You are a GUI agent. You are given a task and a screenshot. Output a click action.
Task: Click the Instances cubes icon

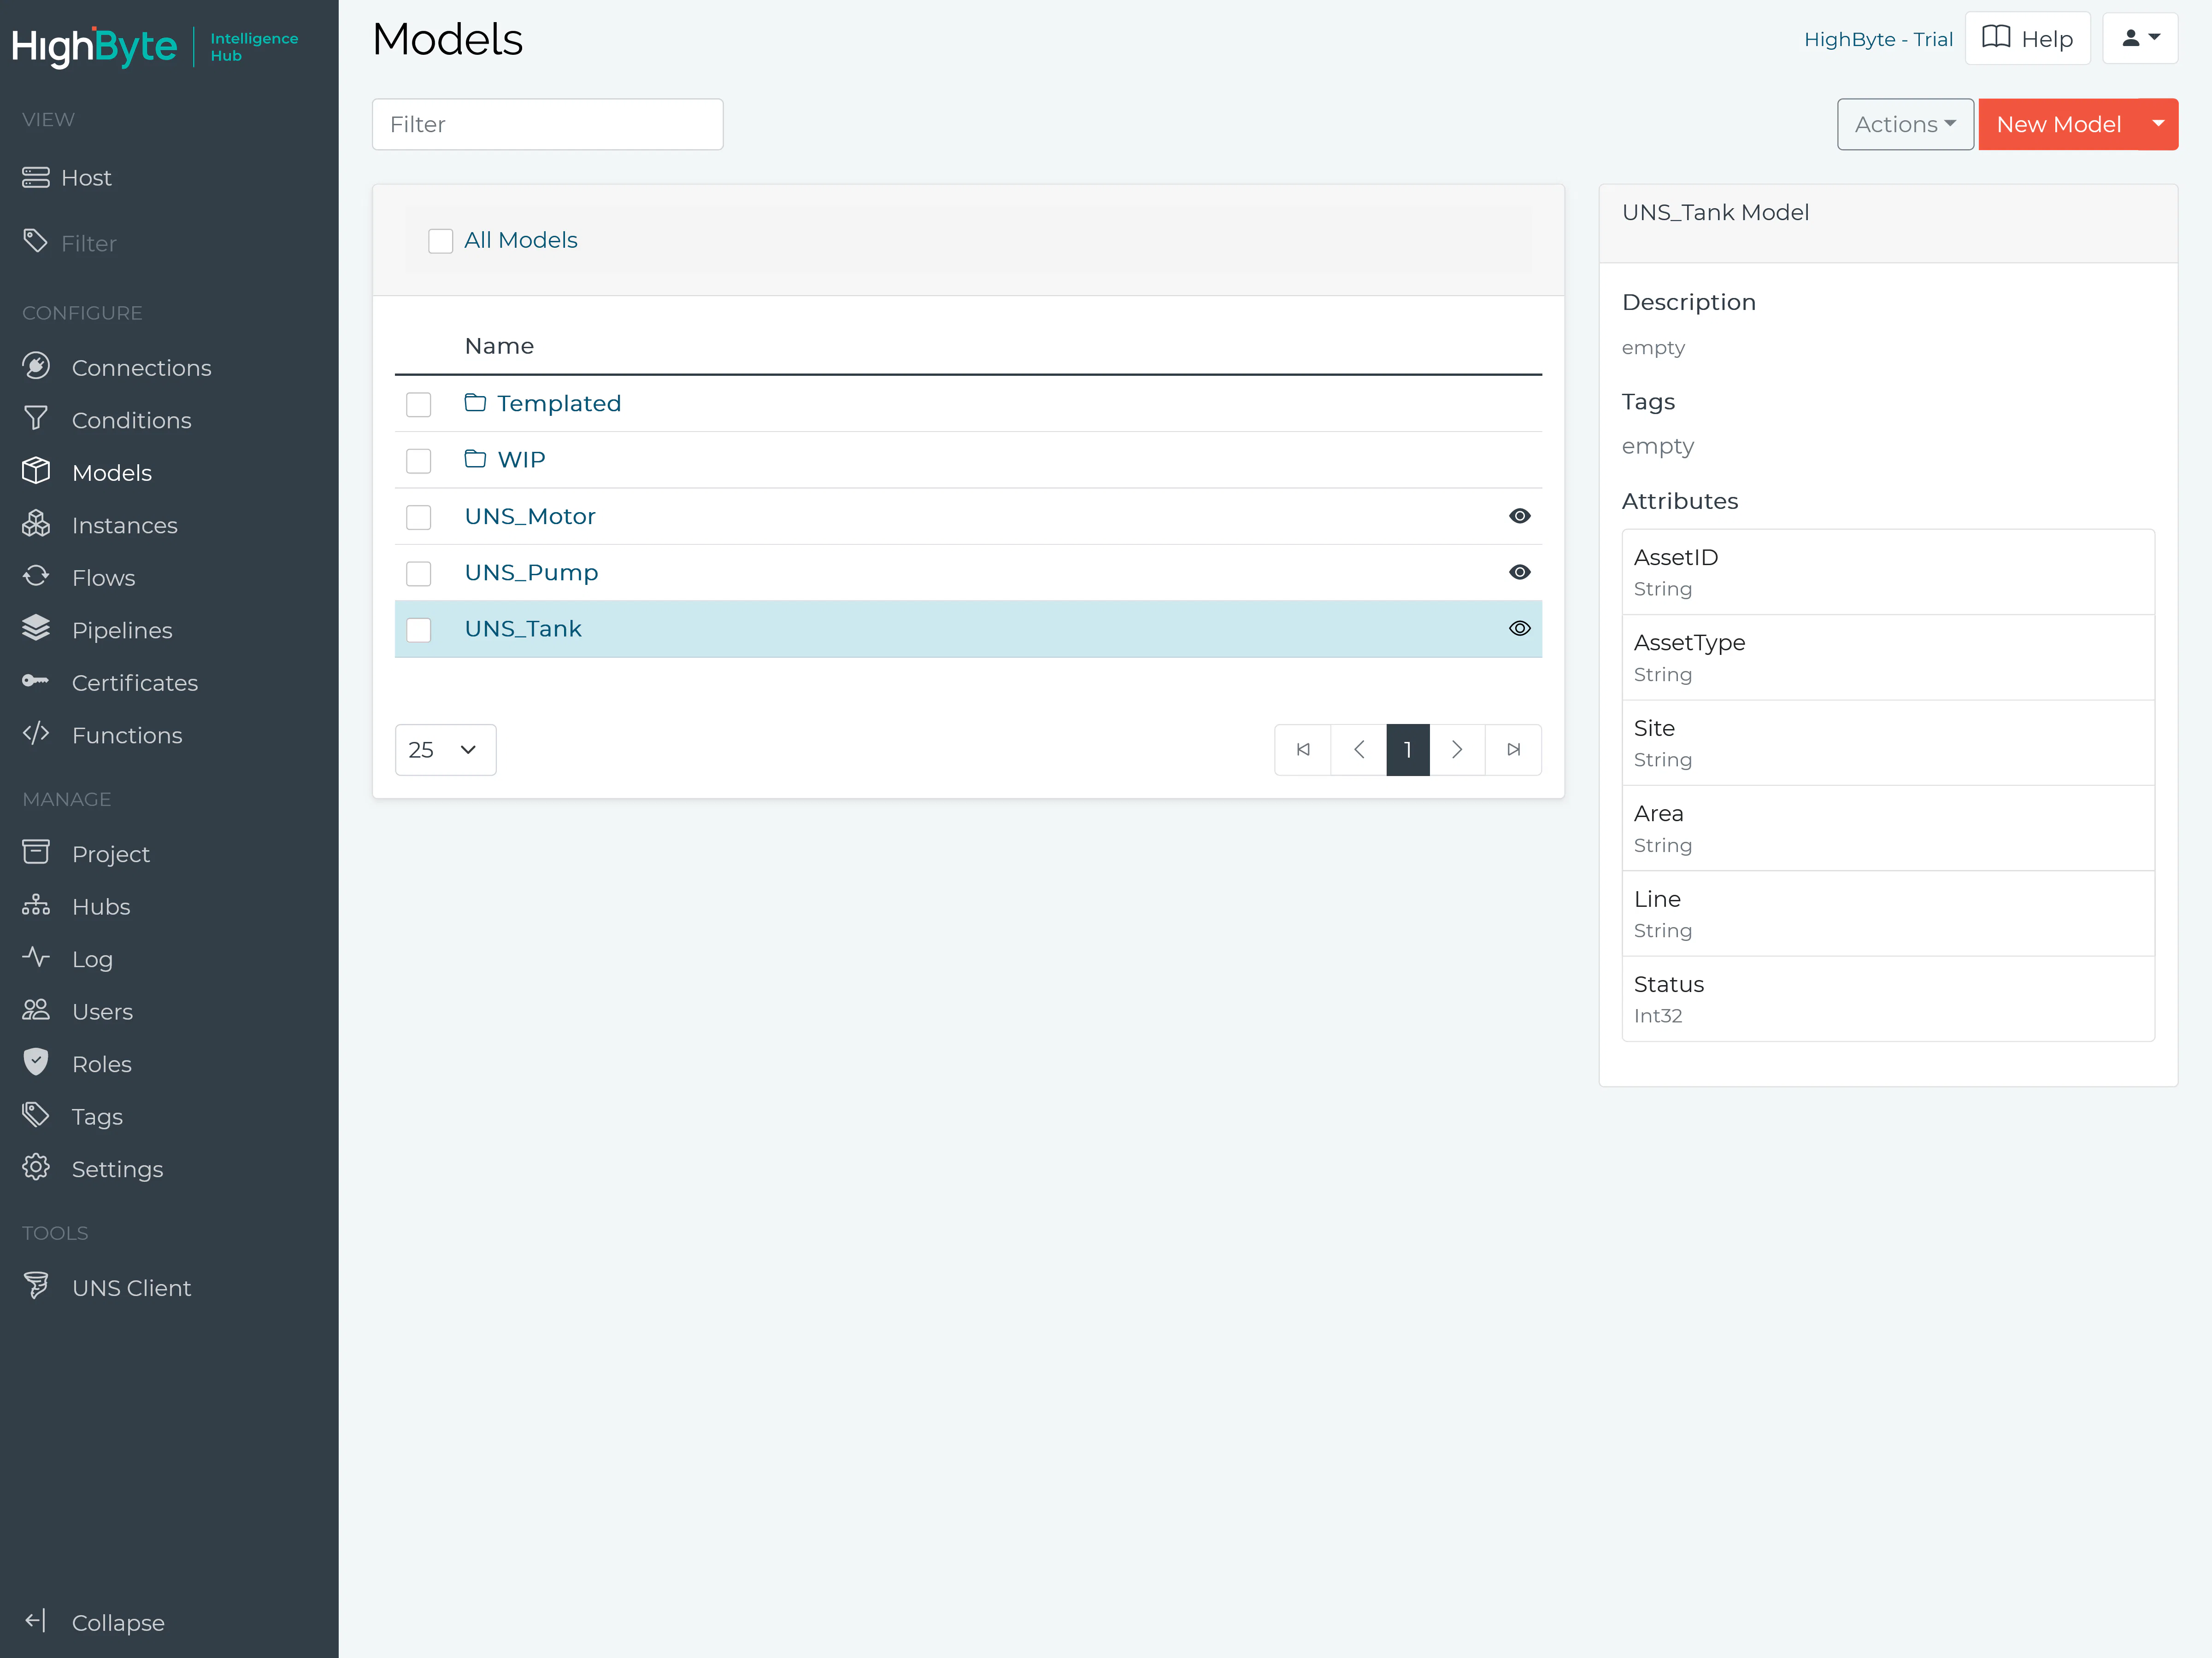coord(36,524)
